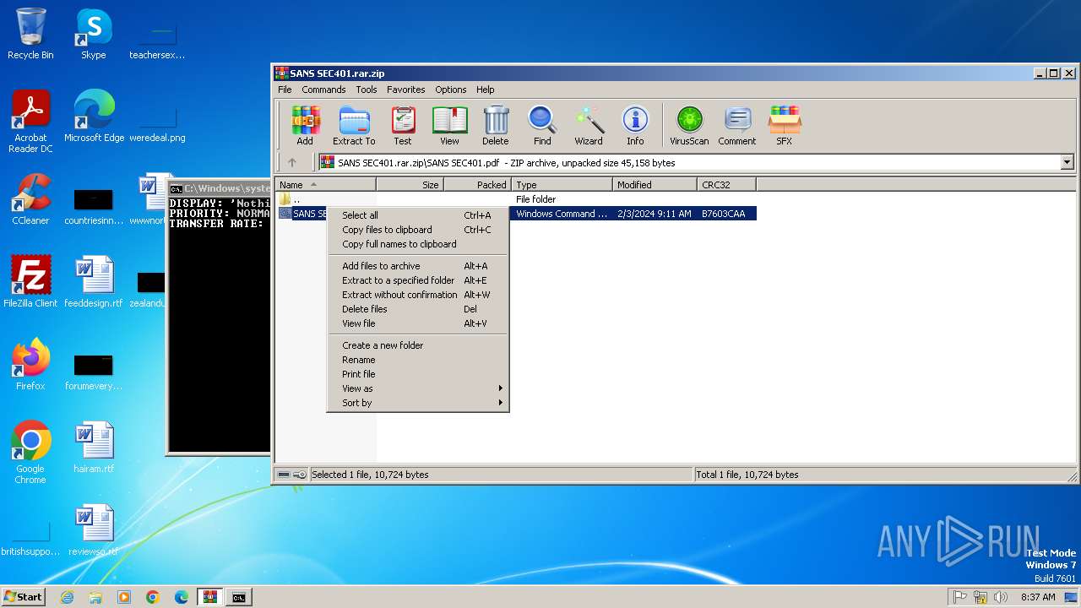Sort by the Type column header
1081x608 pixels.
(562, 185)
